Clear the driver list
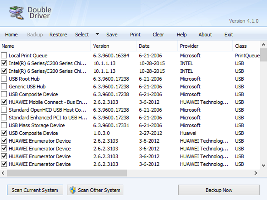This screenshot has height=200, width=267. tap(158, 35)
